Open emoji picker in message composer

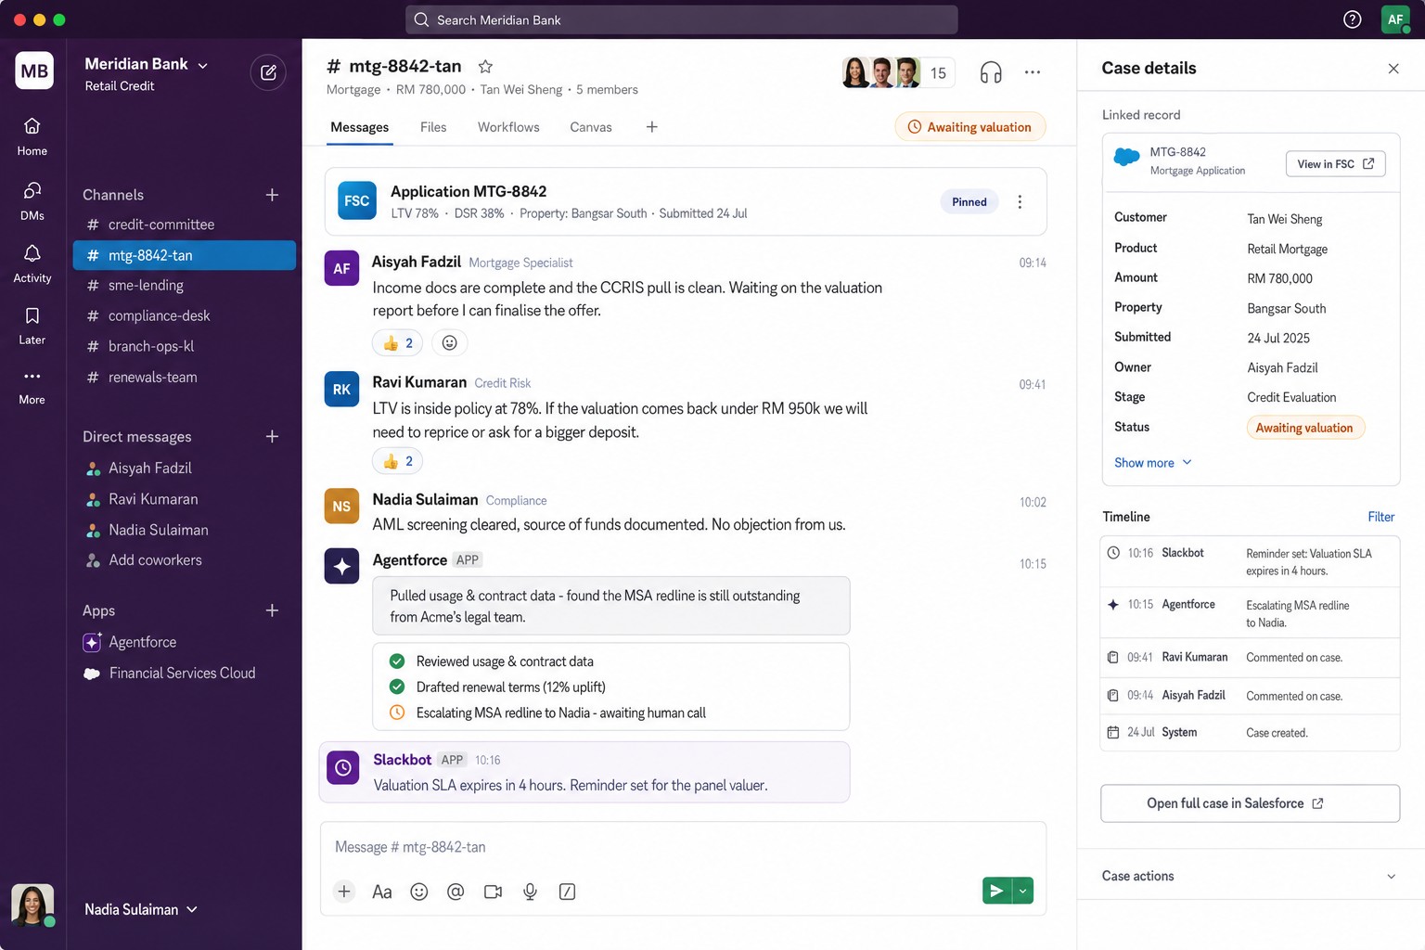tap(419, 892)
